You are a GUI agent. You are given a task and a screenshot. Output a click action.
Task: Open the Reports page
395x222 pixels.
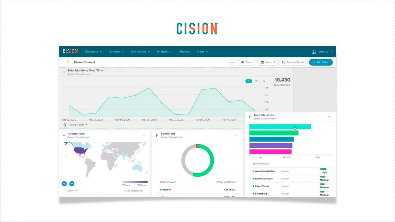click(x=184, y=51)
